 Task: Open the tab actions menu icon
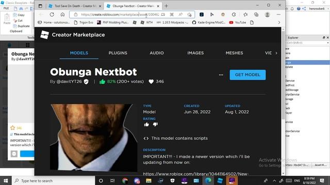pyautogui.click(x=40, y=6)
